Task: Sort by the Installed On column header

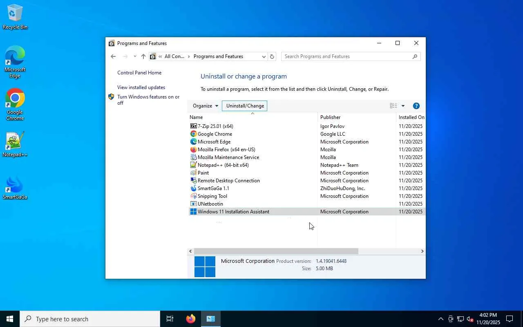Action: (411, 117)
